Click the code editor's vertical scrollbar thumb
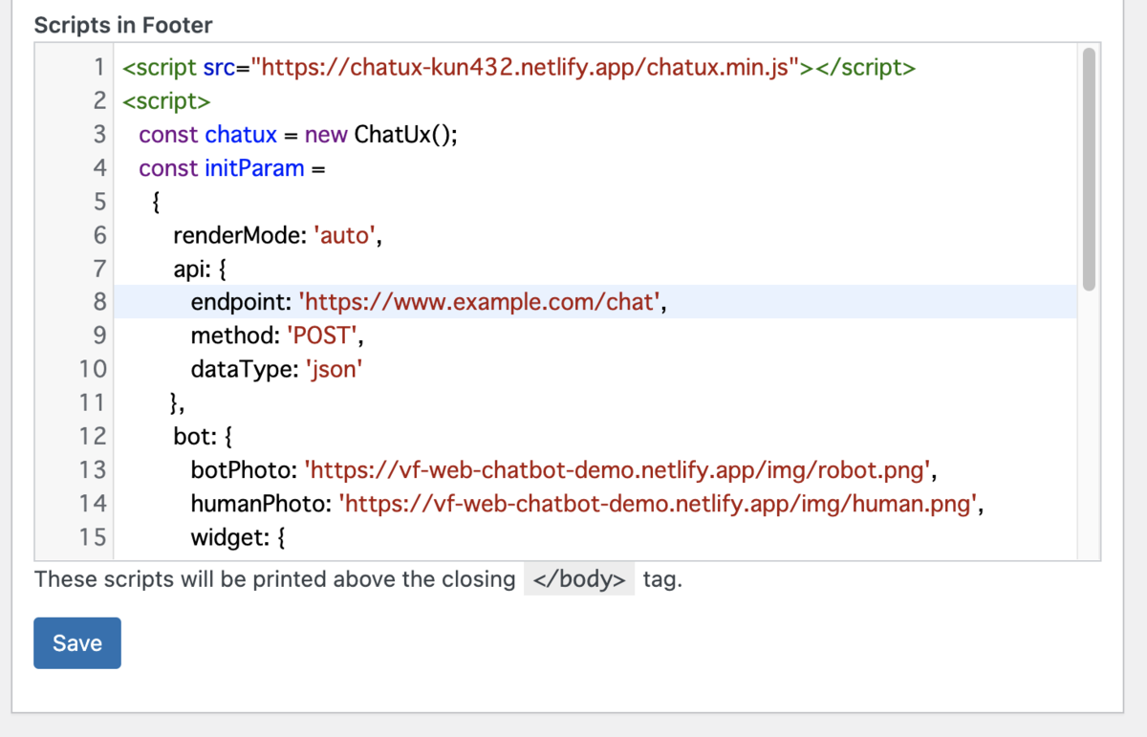The height and width of the screenshot is (737, 1147). pyautogui.click(x=1089, y=168)
